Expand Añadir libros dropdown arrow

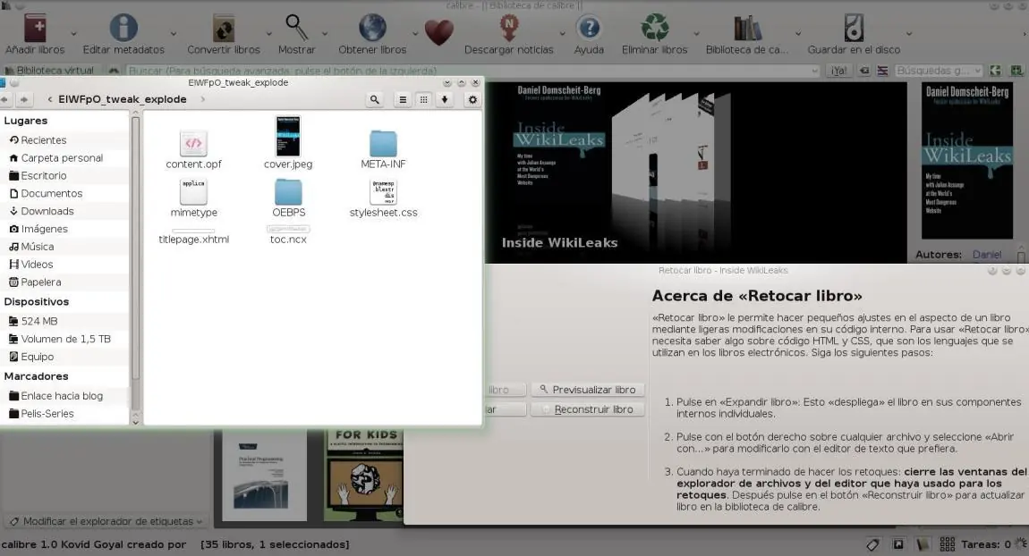point(73,33)
